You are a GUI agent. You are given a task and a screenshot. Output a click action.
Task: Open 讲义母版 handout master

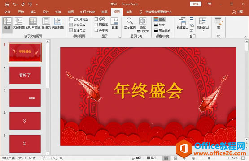[x=77, y=25]
